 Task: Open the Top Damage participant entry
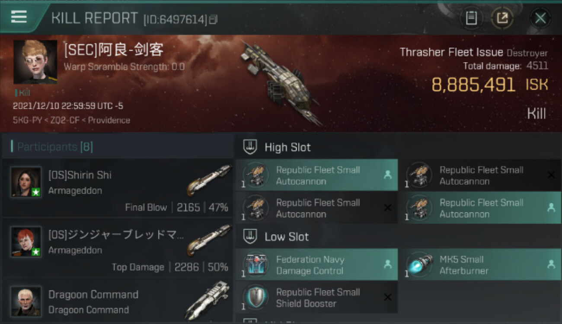tap(118, 248)
